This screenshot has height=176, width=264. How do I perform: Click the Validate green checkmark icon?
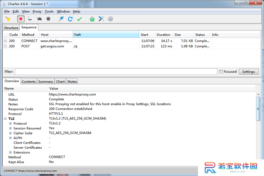pyautogui.click(x=79, y=19)
